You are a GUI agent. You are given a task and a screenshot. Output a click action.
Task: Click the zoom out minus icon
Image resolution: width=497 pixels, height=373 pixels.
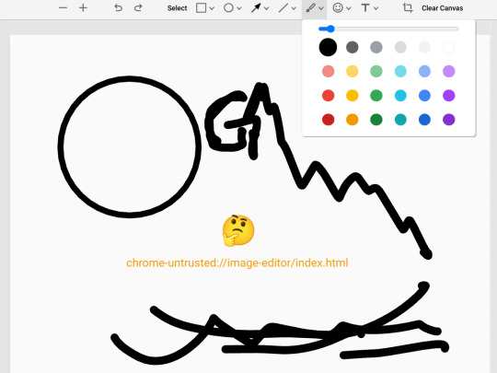coord(64,8)
